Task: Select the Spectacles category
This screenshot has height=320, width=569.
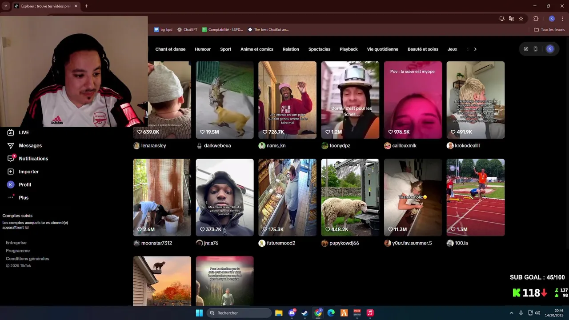Action: (319, 49)
